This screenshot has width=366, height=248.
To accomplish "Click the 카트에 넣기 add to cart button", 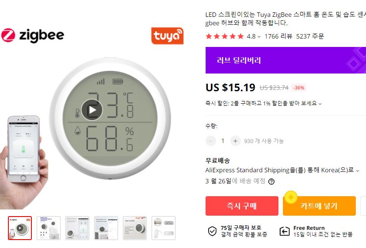I will pyautogui.click(x=319, y=206).
